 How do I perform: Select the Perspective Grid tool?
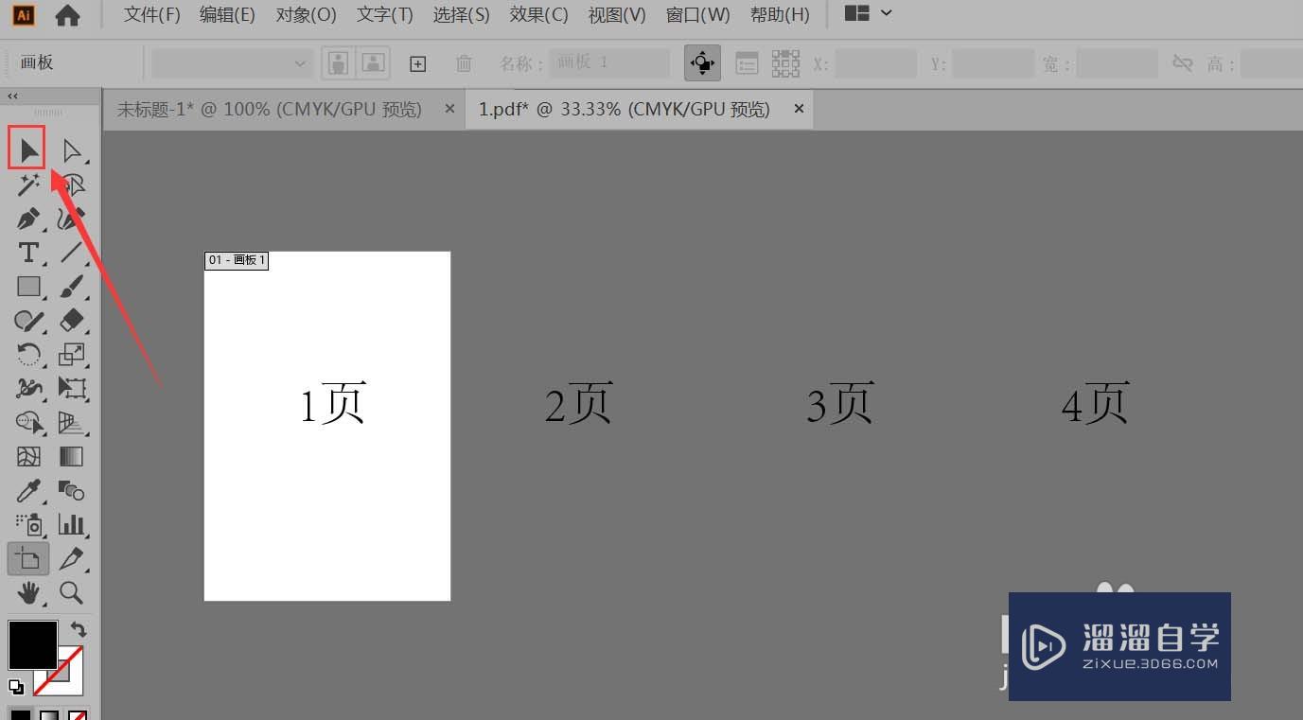tap(72, 422)
